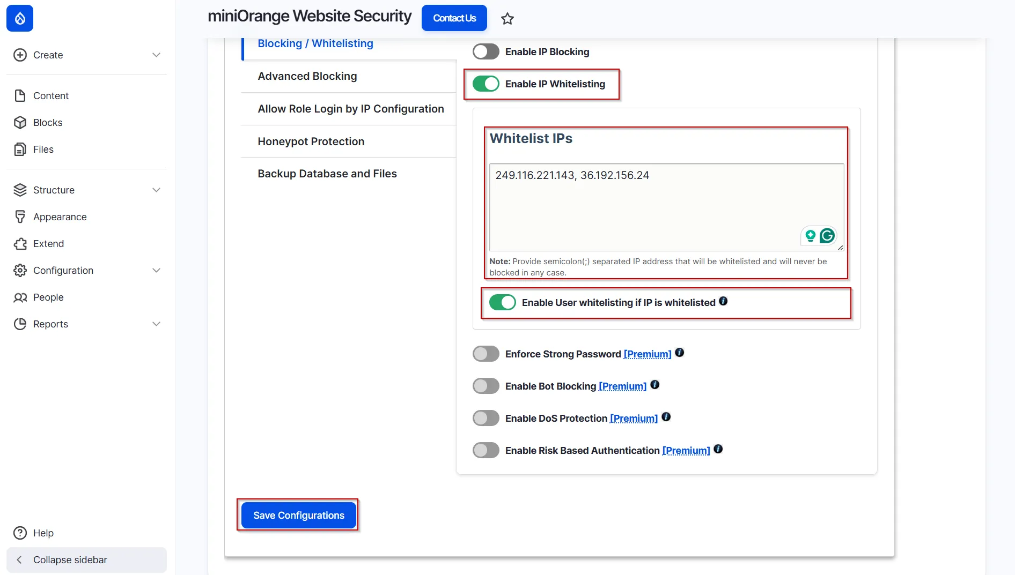
Task: Click info icon next to Risk Based Authentication
Action: click(x=718, y=449)
